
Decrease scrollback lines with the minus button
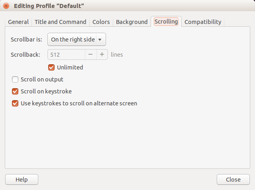[x=90, y=55]
